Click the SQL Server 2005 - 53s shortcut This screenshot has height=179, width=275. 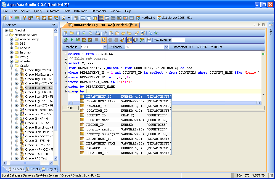tap(174, 18)
